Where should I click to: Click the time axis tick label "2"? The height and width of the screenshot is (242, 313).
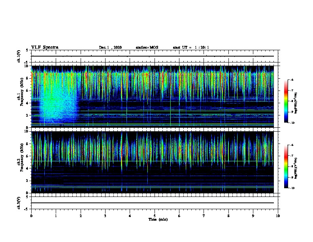pos(81,216)
